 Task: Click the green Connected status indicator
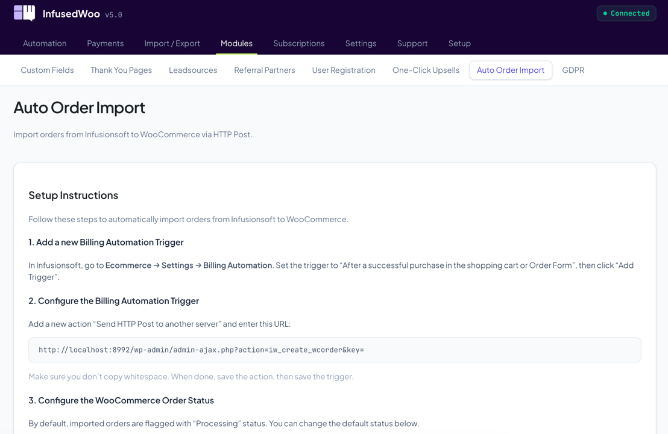626,13
